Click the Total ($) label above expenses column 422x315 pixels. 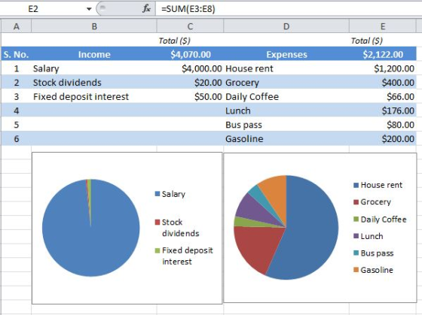367,41
